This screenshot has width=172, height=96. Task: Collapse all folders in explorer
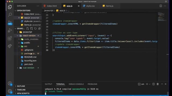coord(39,29)
